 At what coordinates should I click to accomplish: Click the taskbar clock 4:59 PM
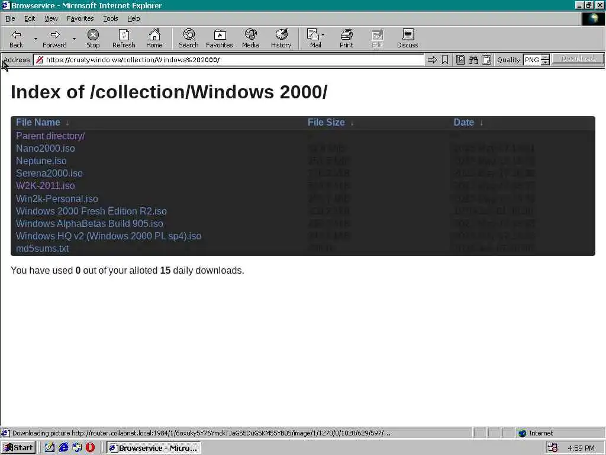(581, 448)
